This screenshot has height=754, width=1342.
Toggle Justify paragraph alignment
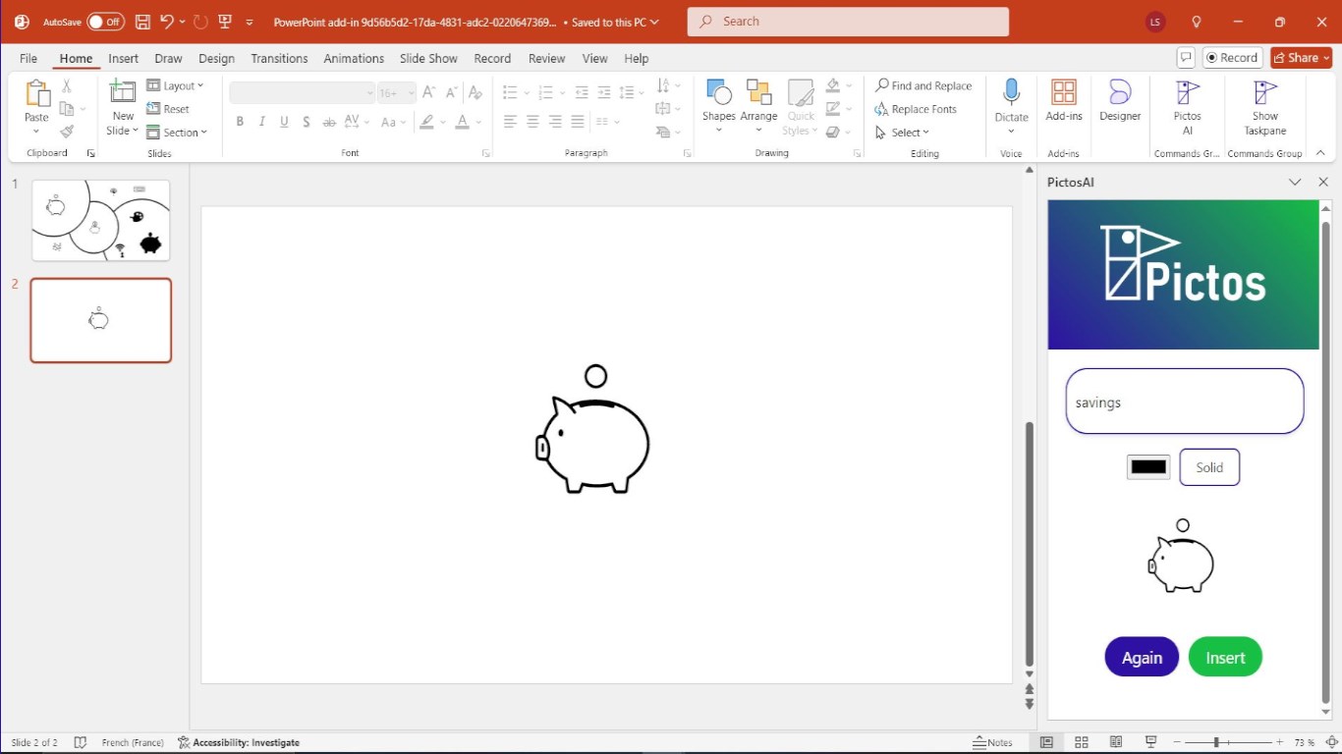pyautogui.click(x=578, y=122)
